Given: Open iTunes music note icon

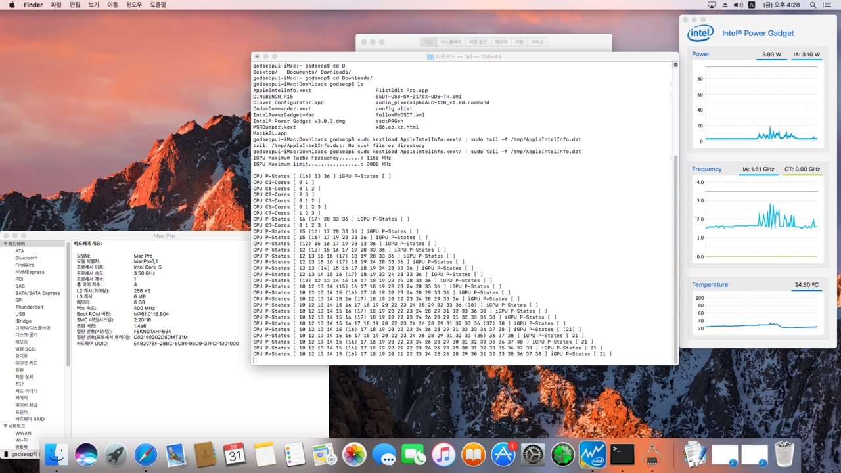Looking at the screenshot, I should point(443,455).
